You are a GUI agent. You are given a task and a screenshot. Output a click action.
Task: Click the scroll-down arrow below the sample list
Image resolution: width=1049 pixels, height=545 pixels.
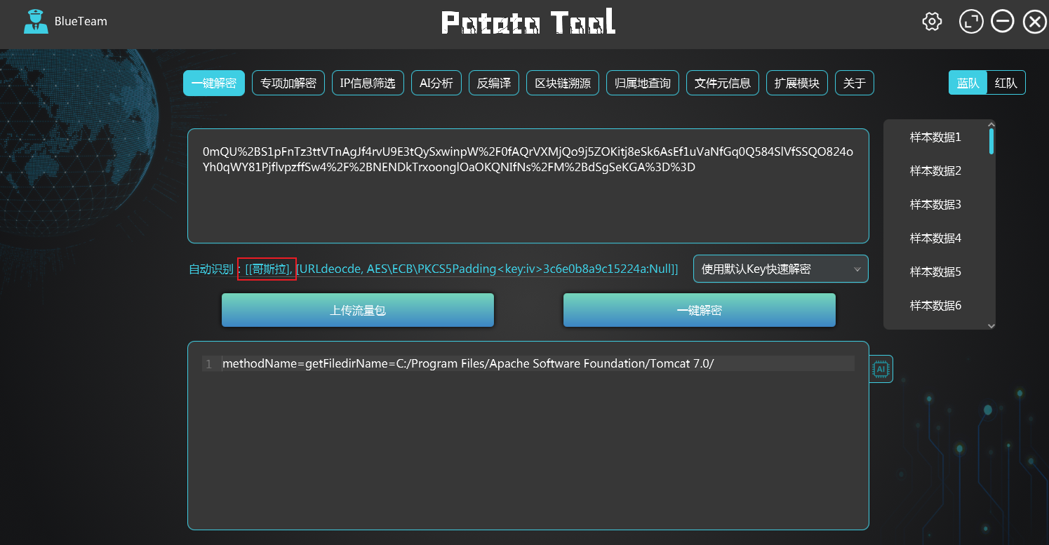click(991, 325)
